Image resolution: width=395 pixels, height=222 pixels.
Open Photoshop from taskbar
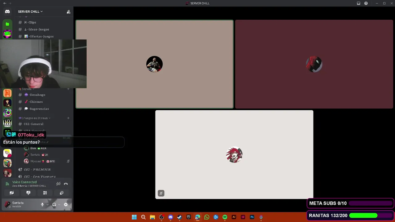click(252, 217)
